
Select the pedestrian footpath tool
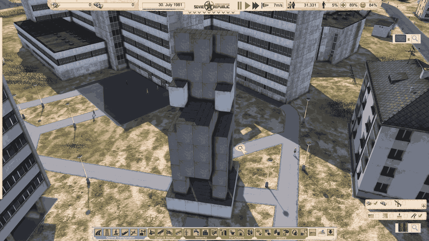pyautogui.click(x=116, y=232)
